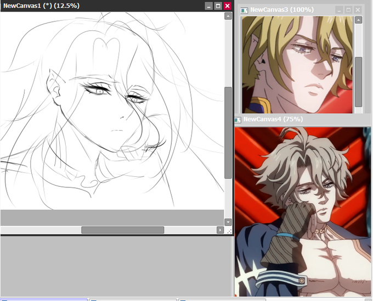Click NewCanvas1 vertical scrollbar up arrow
The height and width of the screenshot is (301, 373).
[x=228, y=16]
